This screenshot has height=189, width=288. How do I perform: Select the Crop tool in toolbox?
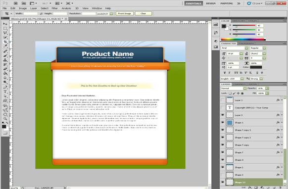pyautogui.click(x=5, y=42)
